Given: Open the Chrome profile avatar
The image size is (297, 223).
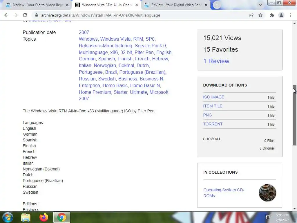Looking at the screenshot, I should click(281, 15).
